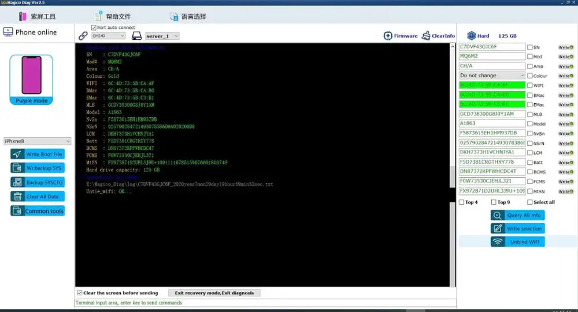Screen dimensions: 578x312
Task: Click Write icon for BCMS row
Action: tap(566, 172)
